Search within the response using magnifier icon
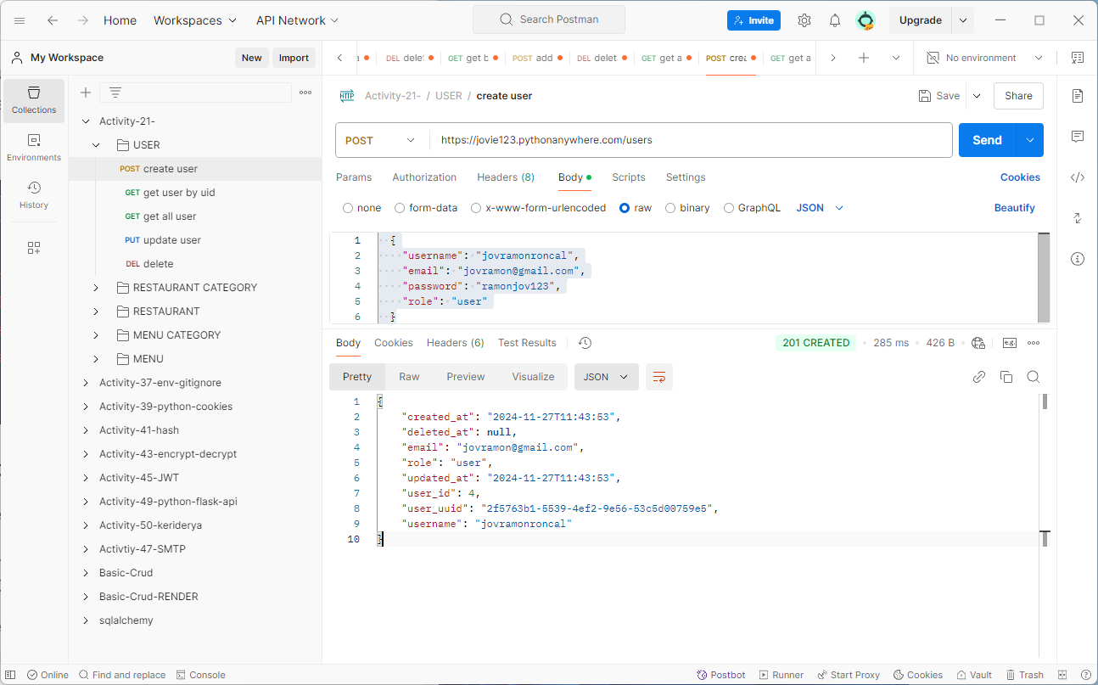Image resolution: width=1098 pixels, height=685 pixels. click(1034, 377)
